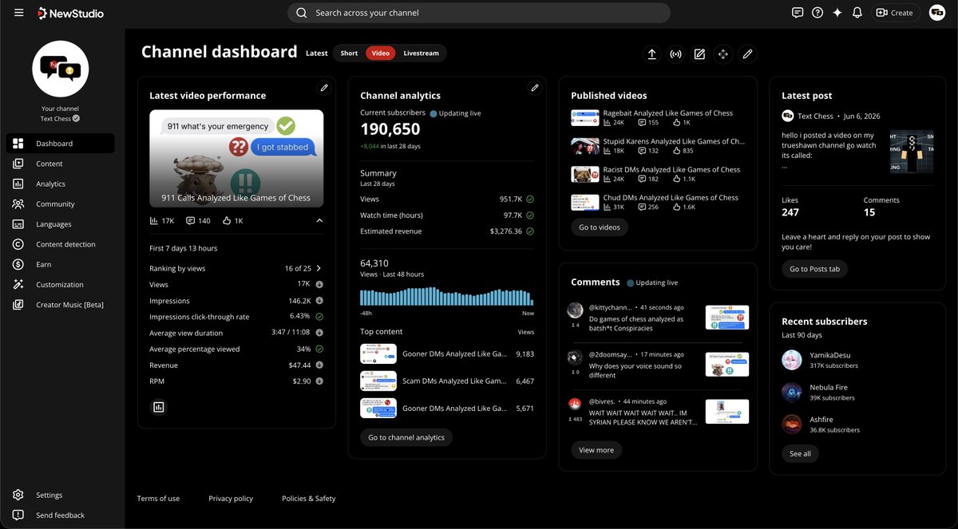
Task: Open the @2doomsay comment
Action: pyautogui.click(x=658, y=365)
